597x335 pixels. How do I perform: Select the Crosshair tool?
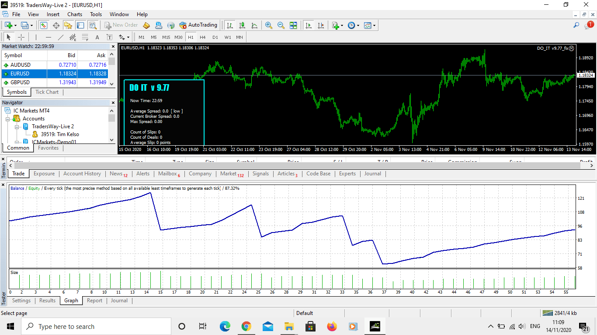tap(21, 37)
